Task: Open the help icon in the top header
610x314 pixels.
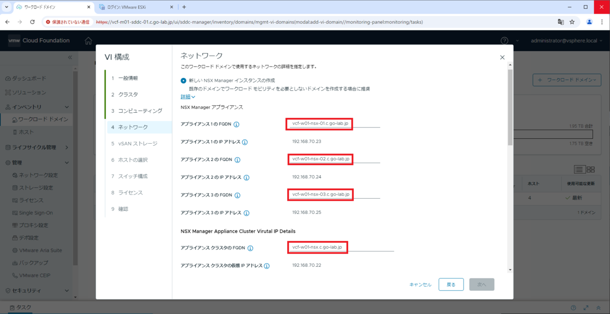Action: pos(504,41)
